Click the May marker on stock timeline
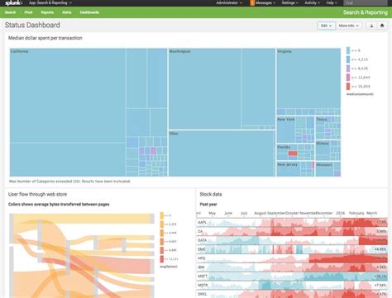 coord(212,213)
